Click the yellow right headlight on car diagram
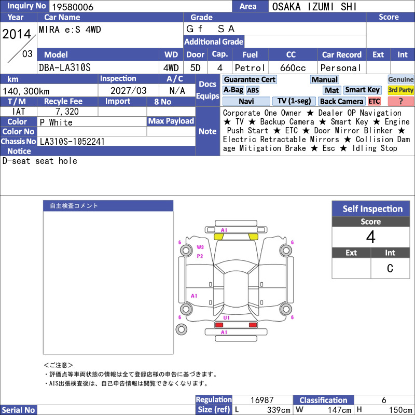Viewport: 415px width, 415px height. [x=253, y=237]
